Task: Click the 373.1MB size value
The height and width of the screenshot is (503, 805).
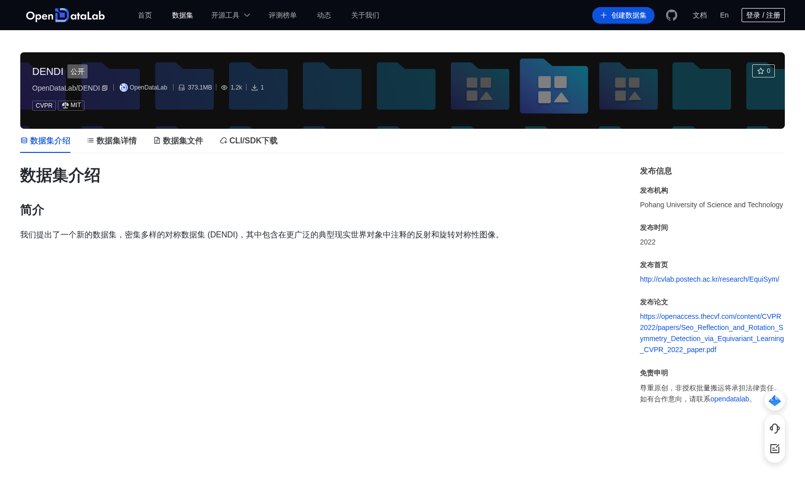Action: [x=200, y=88]
